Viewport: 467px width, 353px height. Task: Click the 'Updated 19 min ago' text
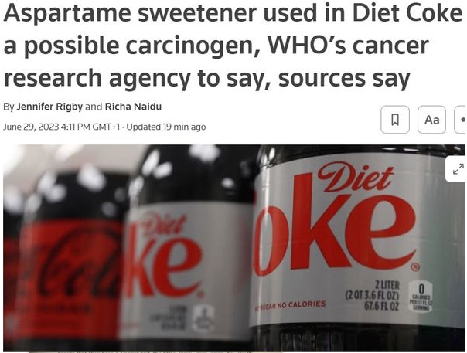tap(166, 127)
